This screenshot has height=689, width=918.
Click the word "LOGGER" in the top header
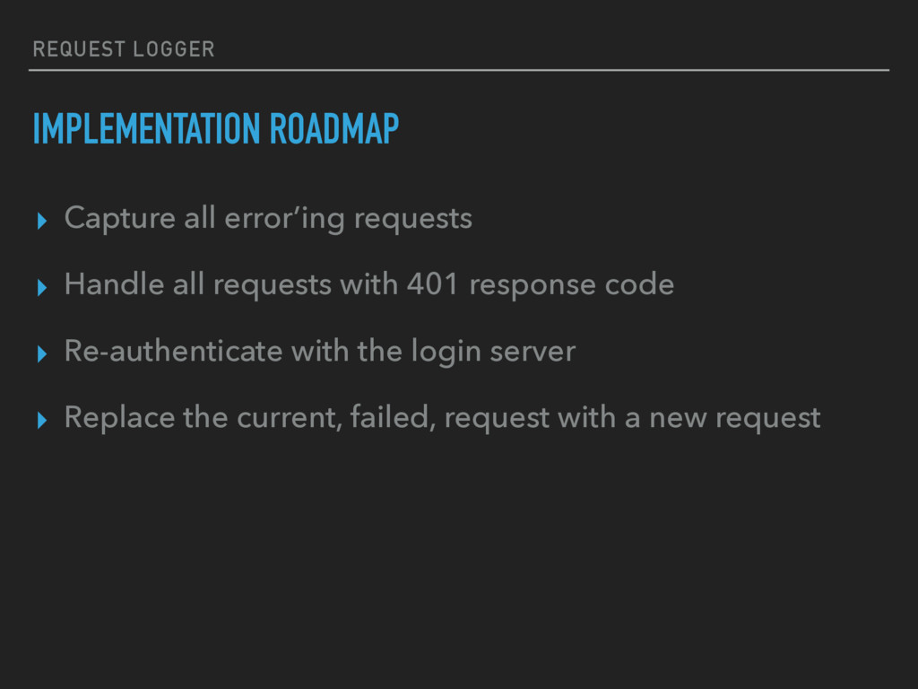point(174,49)
